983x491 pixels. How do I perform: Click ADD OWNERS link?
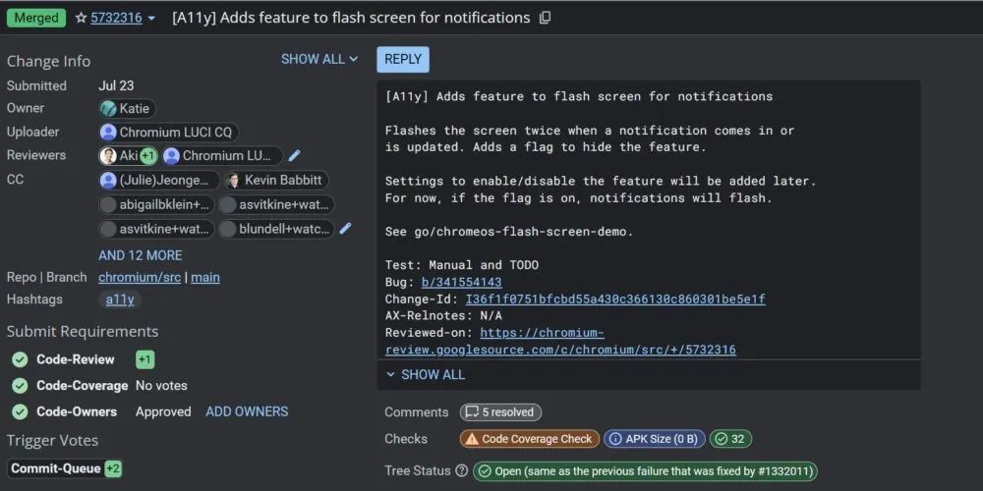pyautogui.click(x=247, y=411)
